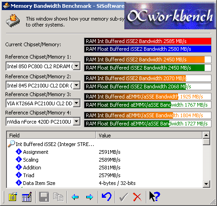Click the blue table edit icon
The image size is (217, 206).
coord(27,197)
